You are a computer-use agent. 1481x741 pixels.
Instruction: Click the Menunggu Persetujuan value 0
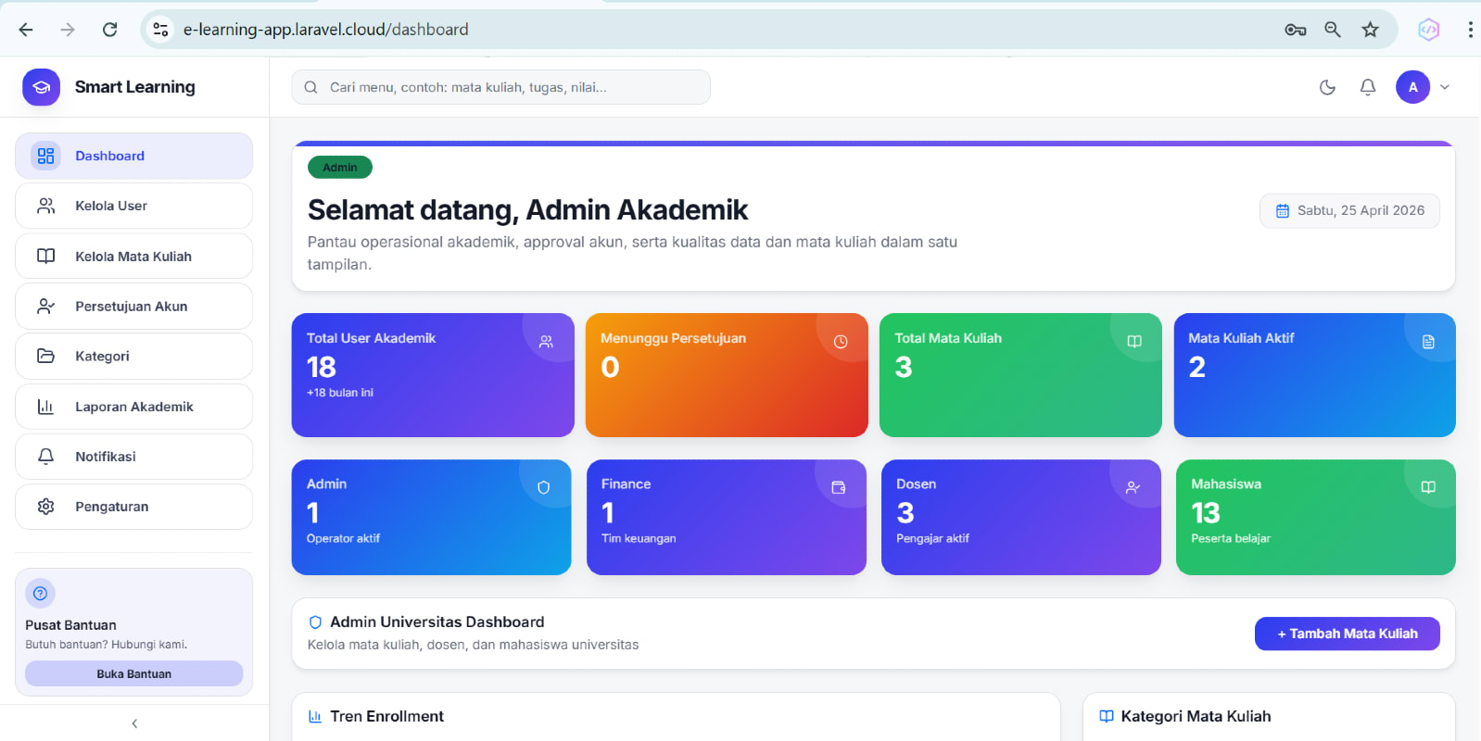click(x=610, y=367)
